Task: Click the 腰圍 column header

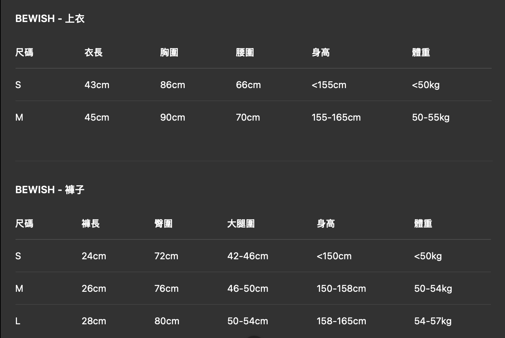Action: pos(245,52)
